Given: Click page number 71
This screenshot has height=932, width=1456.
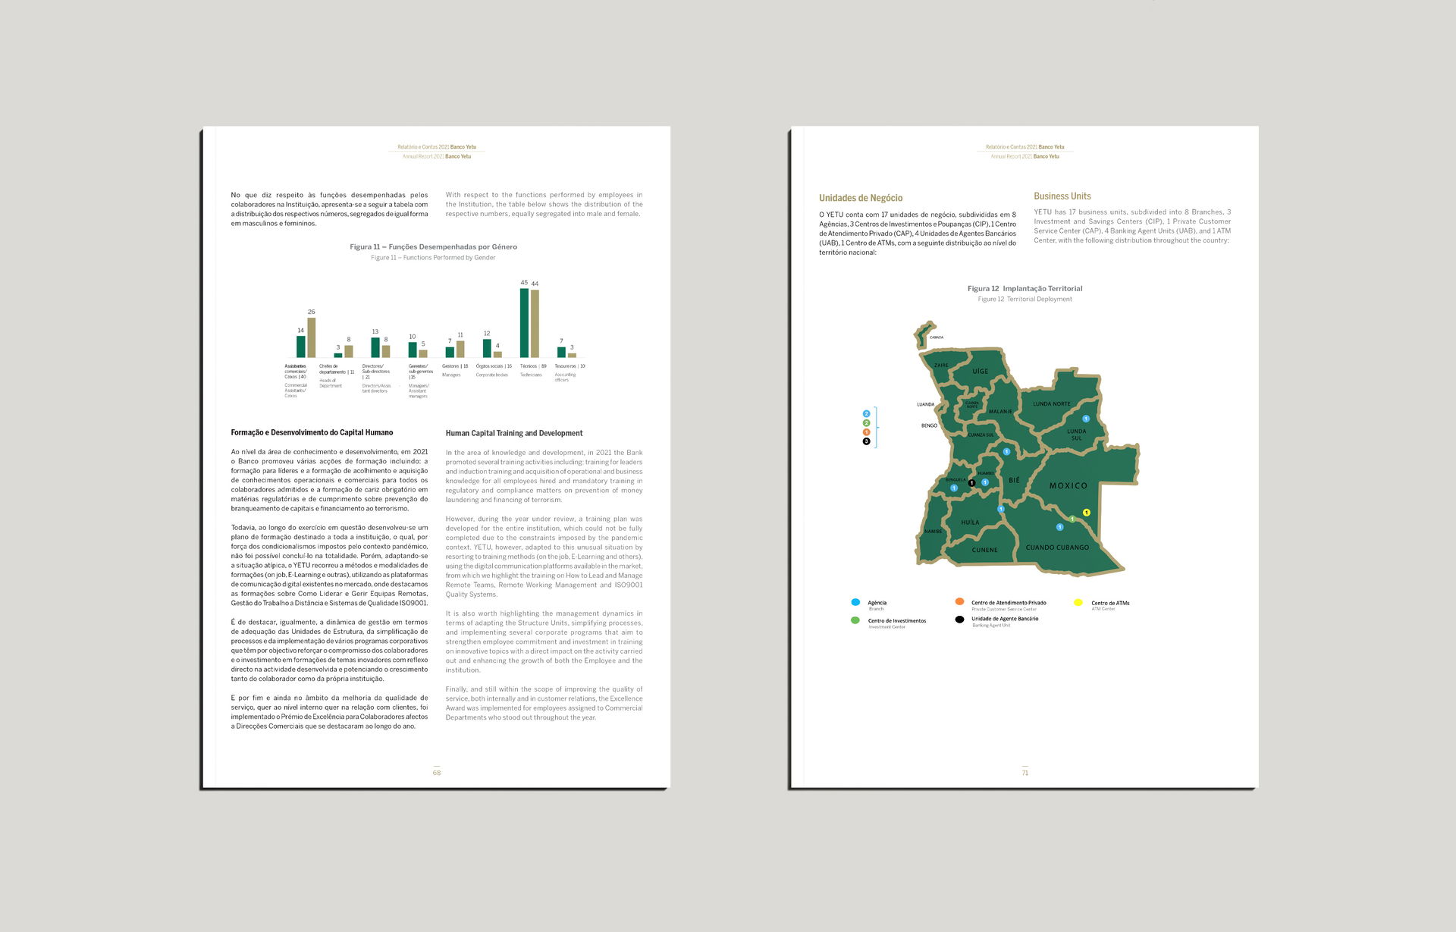Looking at the screenshot, I should pos(1025,773).
